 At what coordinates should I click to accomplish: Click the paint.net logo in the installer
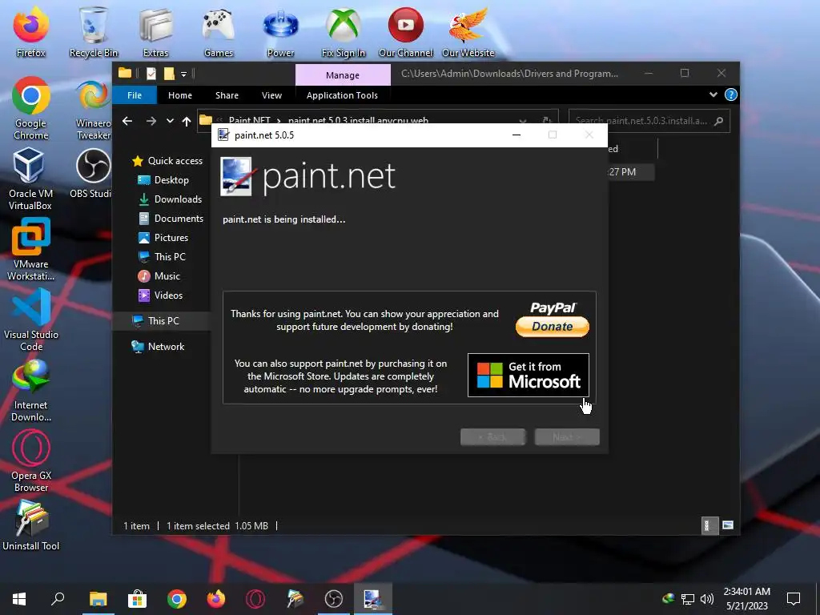(307, 176)
